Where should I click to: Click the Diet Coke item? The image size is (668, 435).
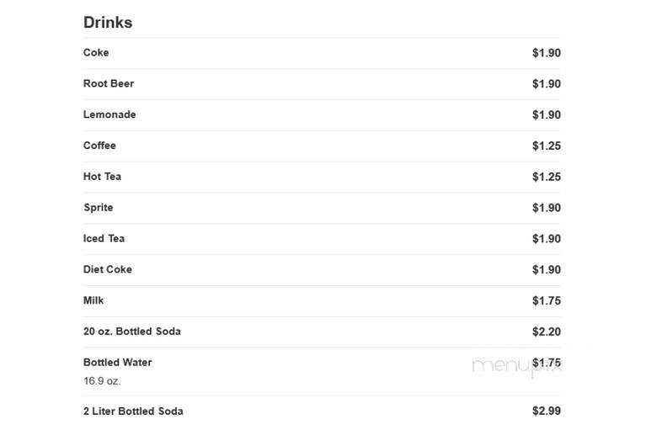click(108, 269)
